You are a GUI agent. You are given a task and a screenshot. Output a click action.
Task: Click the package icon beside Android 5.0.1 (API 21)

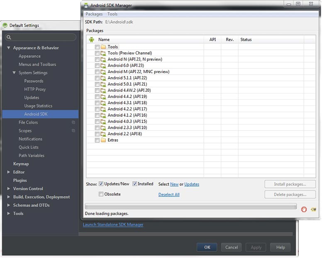103,84
